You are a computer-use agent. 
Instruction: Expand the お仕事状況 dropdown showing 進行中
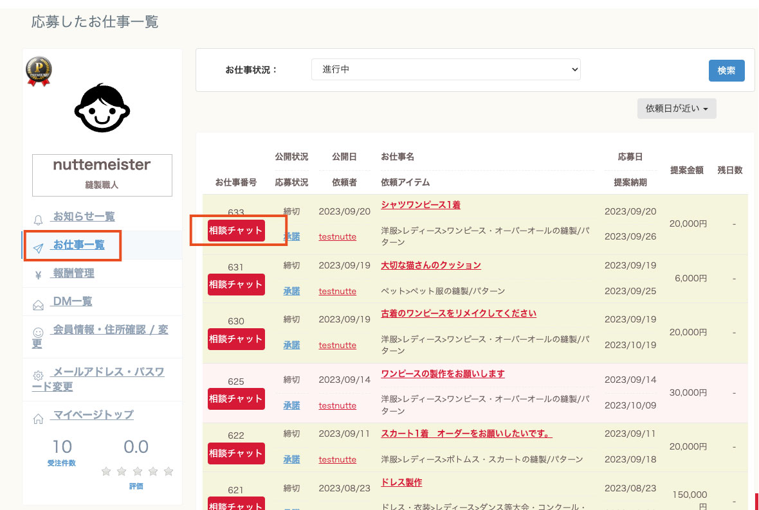click(446, 69)
